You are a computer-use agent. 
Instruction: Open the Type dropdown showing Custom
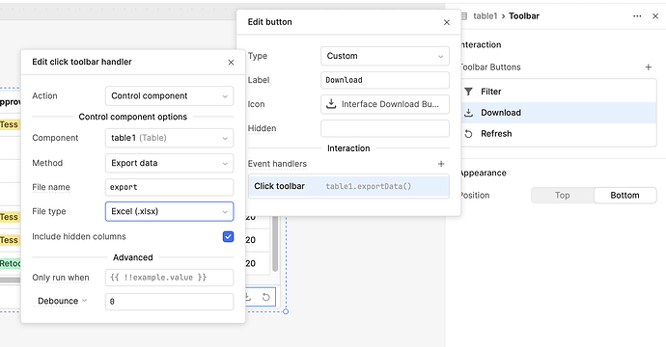[385, 56]
